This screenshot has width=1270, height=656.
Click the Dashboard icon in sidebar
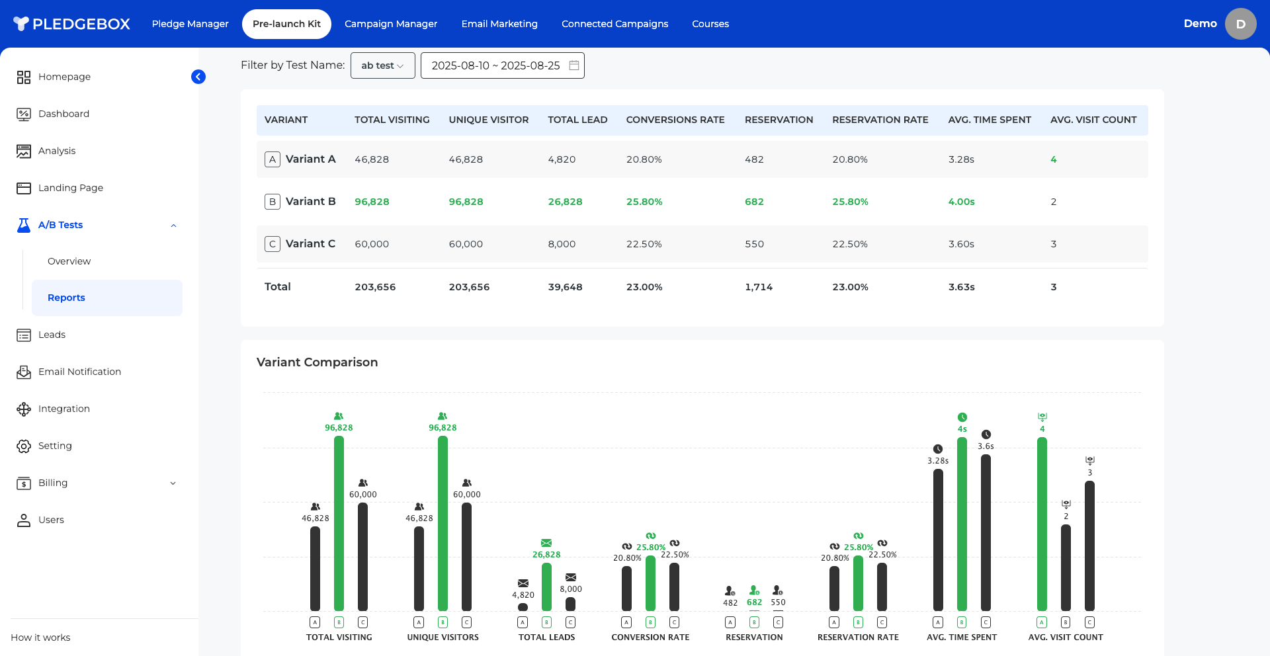tap(24, 114)
